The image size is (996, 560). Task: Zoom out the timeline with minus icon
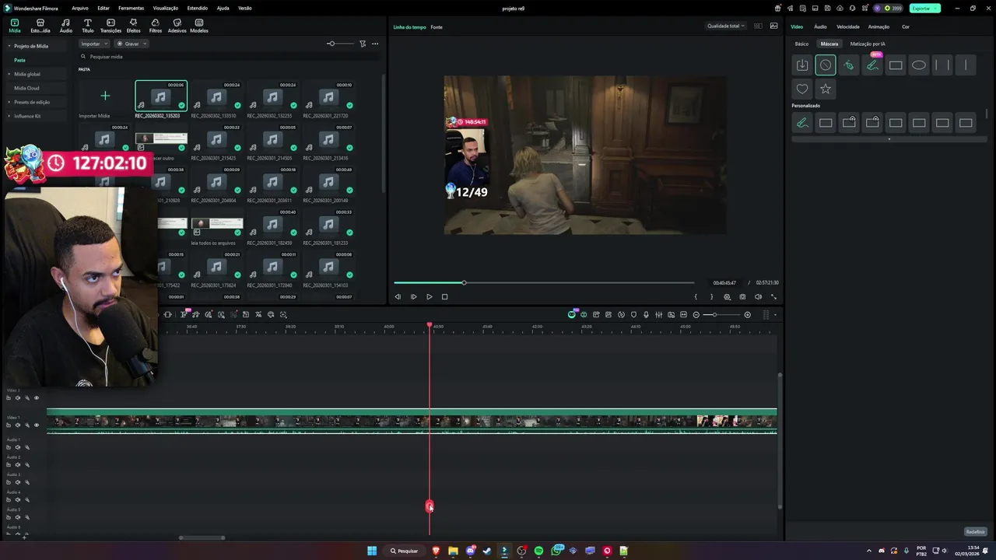pos(696,314)
